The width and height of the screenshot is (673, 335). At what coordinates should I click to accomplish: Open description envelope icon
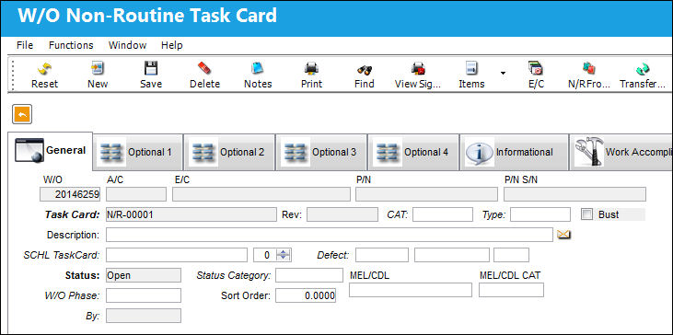coord(563,235)
